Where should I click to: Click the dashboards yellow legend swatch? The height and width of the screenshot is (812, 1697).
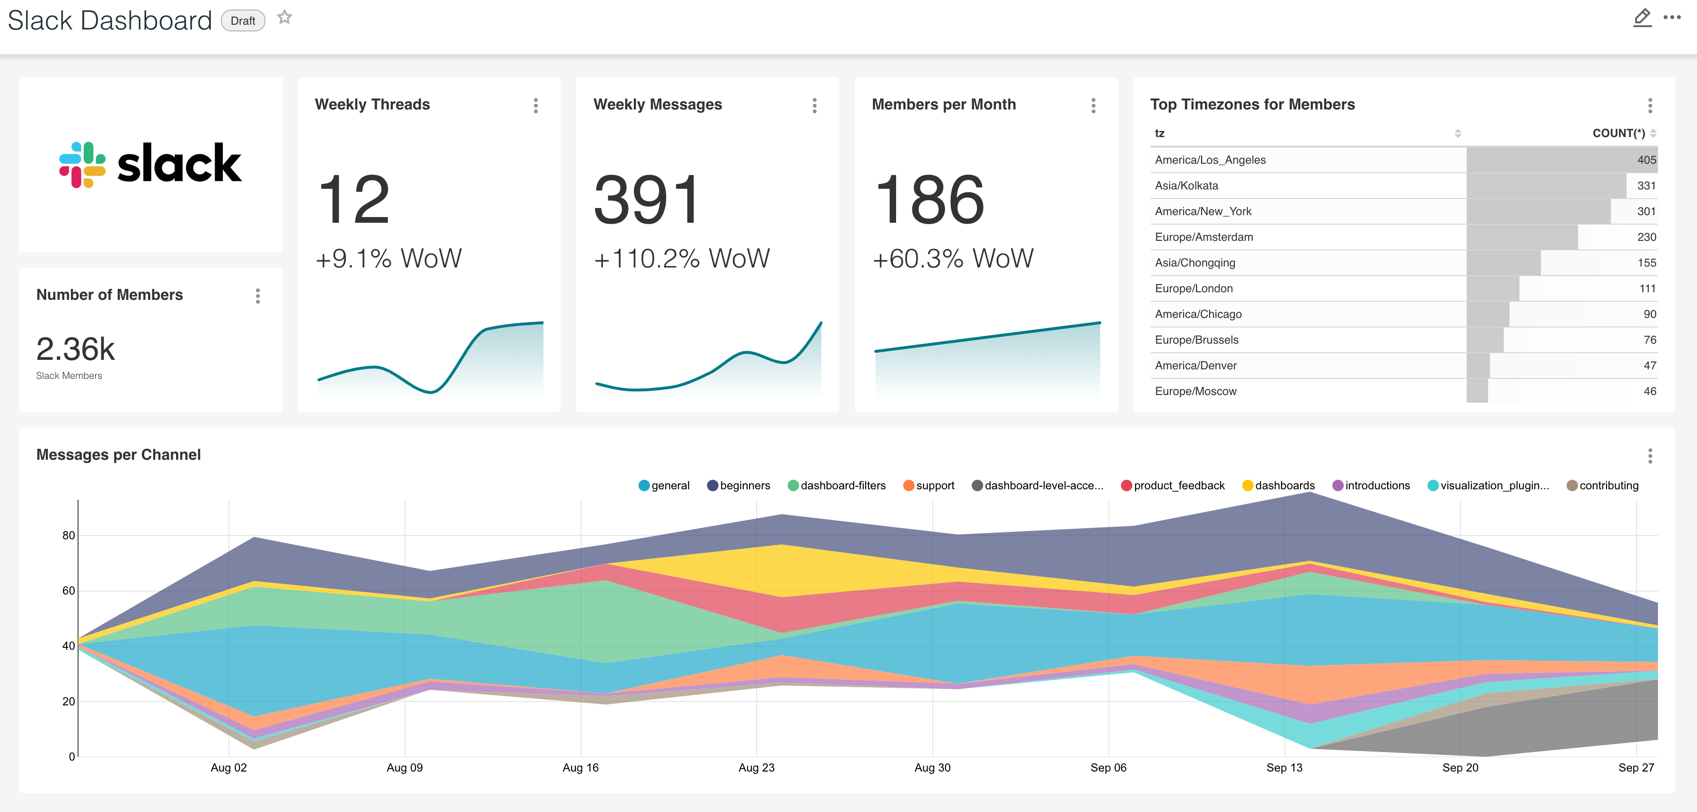point(1247,486)
